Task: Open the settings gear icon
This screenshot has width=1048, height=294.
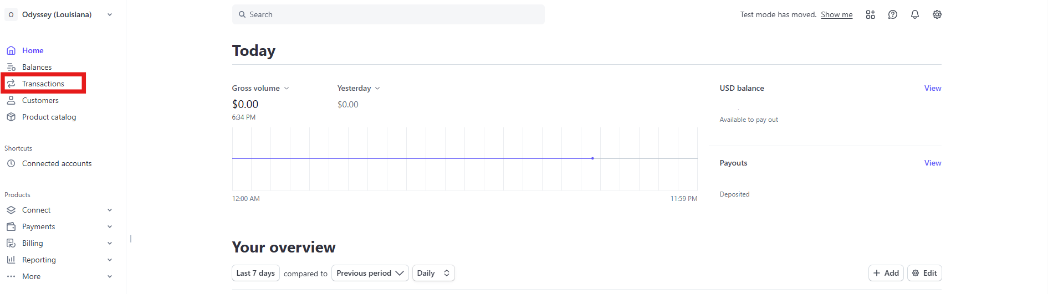Action: tap(937, 14)
